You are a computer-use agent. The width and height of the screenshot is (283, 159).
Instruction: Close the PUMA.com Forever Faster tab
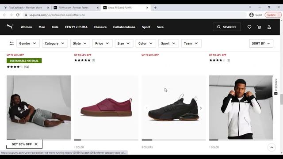[x=98, y=8]
